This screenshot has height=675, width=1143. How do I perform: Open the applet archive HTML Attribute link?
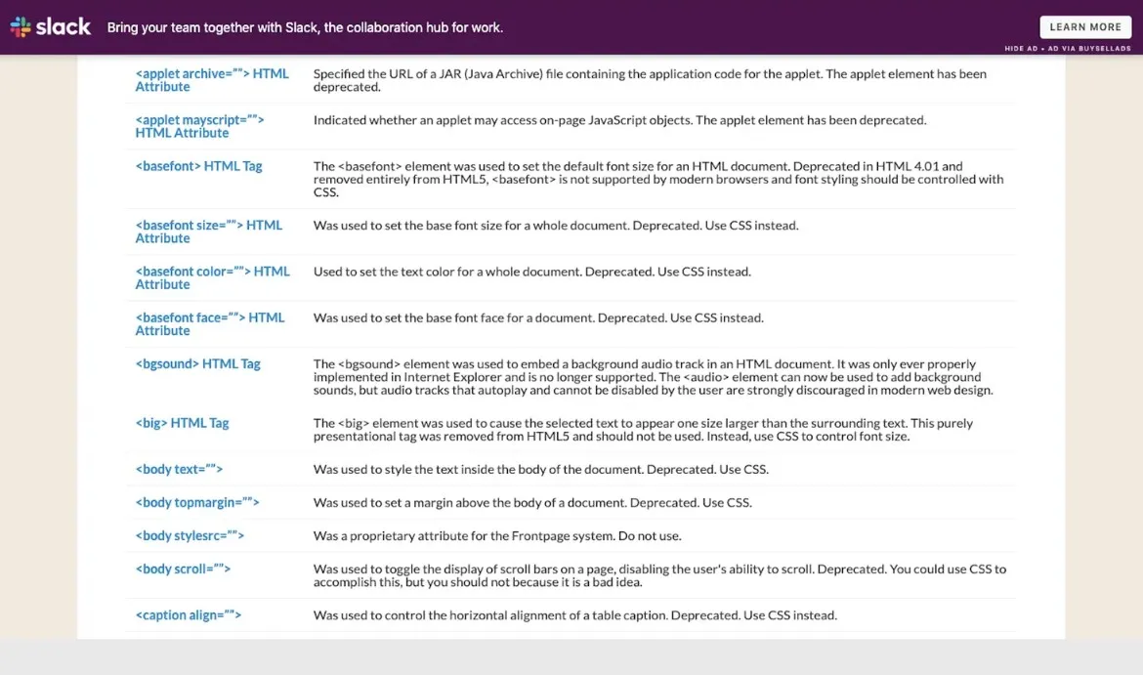[211, 80]
